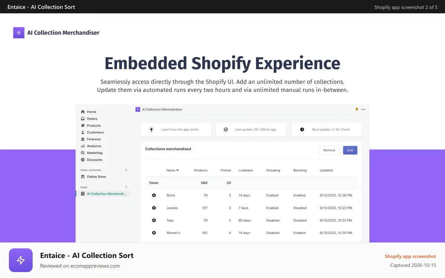Click the 9/13/2022, 10:23 PM timestamp
This screenshot has height=278, width=445.
coord(336,208)
